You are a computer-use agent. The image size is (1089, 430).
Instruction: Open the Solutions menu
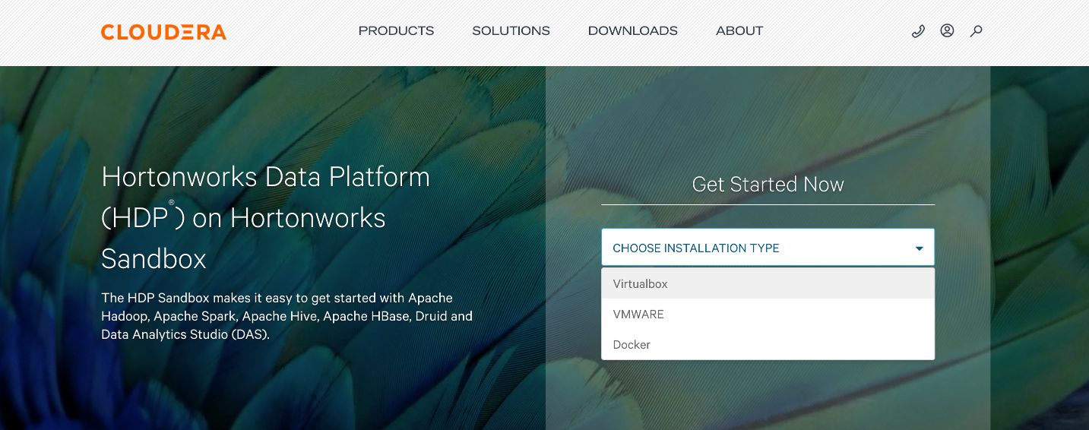(511, 31)
